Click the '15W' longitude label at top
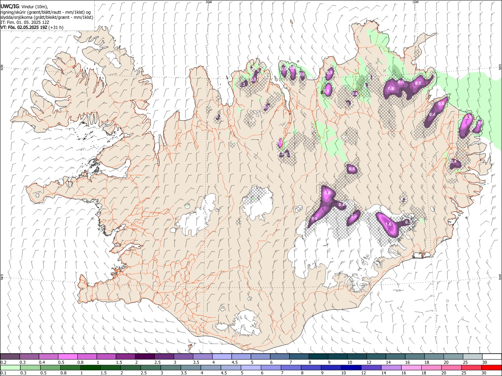 point(415,2)
